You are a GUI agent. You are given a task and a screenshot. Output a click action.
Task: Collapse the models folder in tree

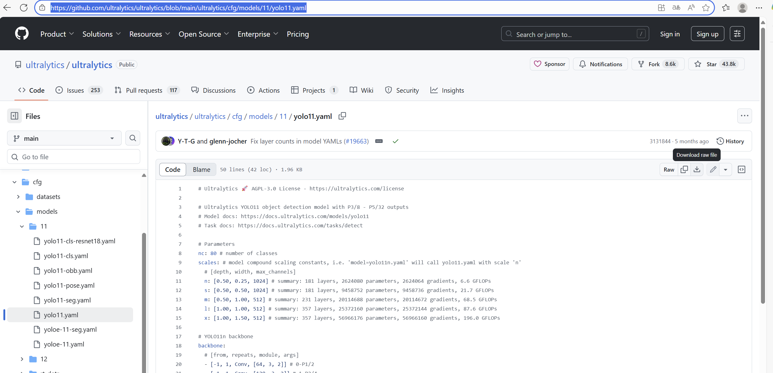click(x=18, y=212)
